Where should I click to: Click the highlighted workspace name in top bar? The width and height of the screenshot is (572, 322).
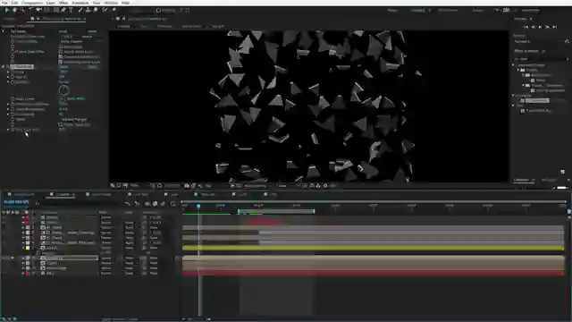click(419, 10)
